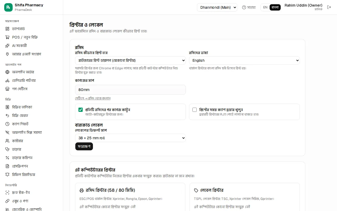Open the ড্যাশবোর্ড sidebar icon
The height and width of the screenshot is (211, 337).
coord(7,29)
